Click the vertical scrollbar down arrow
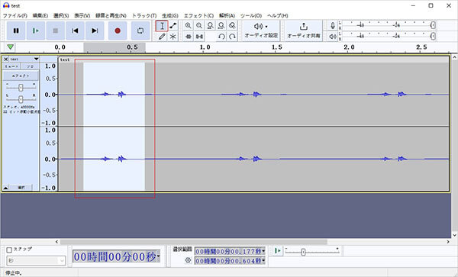 click(454, 235)
